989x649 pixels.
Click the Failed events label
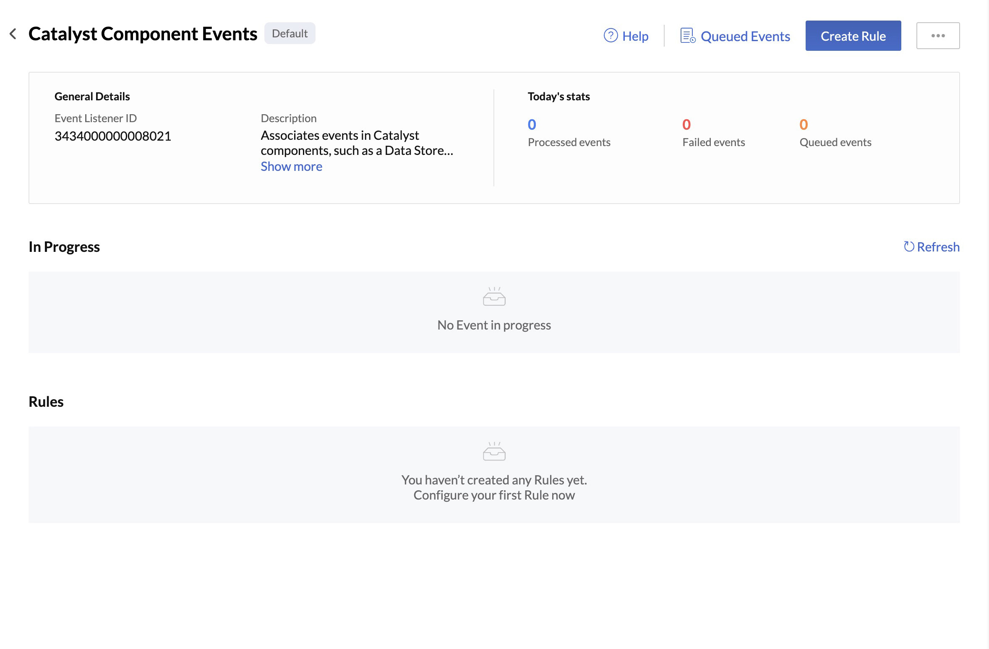coord(713,142)
